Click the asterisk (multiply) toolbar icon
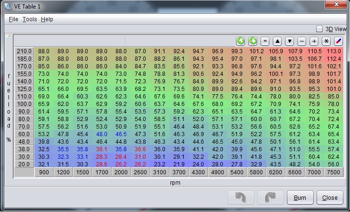The image size is (350, 212). pos(326,41)
